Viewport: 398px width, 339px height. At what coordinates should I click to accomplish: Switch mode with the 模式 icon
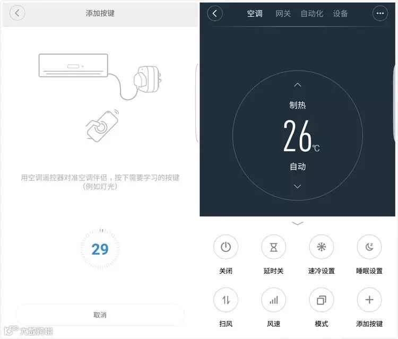322,300
